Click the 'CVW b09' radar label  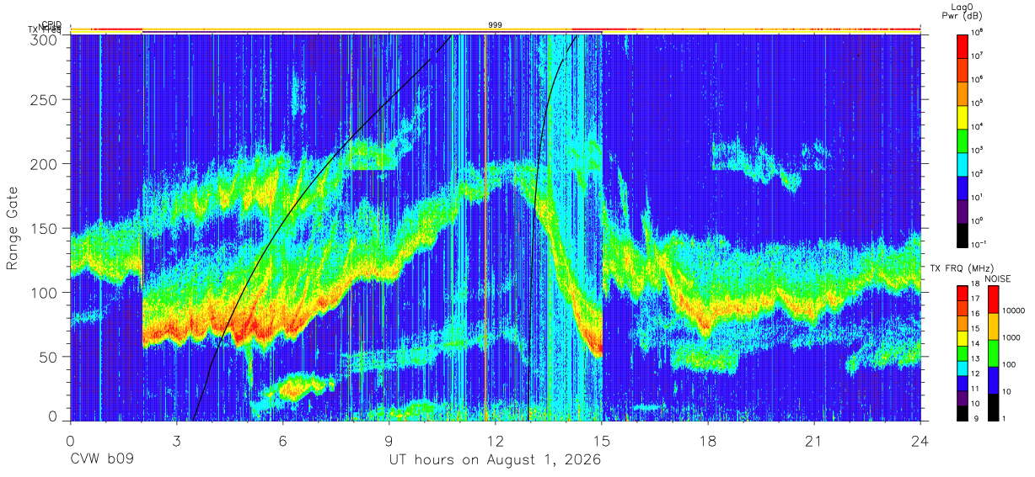point(101,460)
